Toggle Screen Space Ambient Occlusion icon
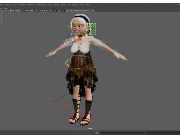This screenshot has height=135, width=180. click(x=27, y=10)
